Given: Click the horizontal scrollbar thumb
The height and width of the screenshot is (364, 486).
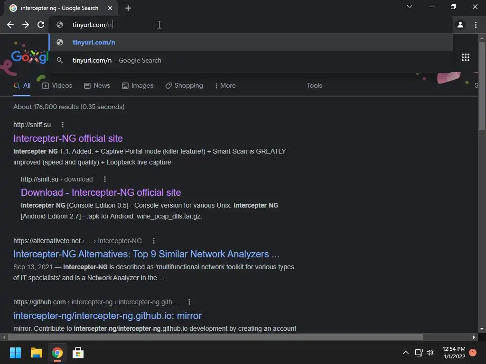Looking at the screenshot, I should pos(215,337).
